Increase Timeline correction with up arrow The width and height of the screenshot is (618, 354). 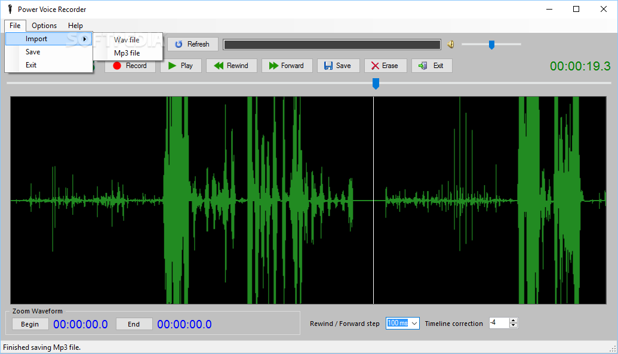513,321
